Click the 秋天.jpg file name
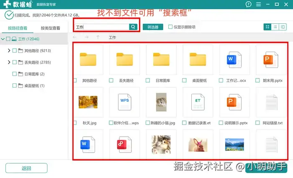 tap(90, 123)
